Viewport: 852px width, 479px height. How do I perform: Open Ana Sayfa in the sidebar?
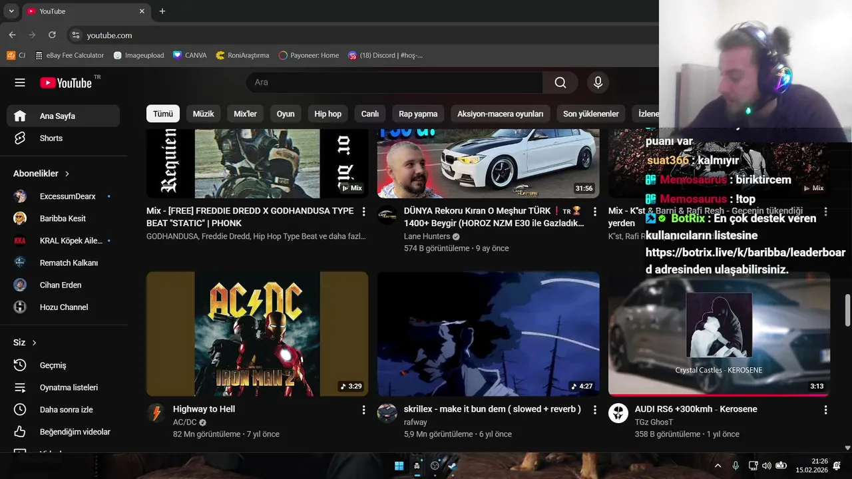click(x=63, y=116)
